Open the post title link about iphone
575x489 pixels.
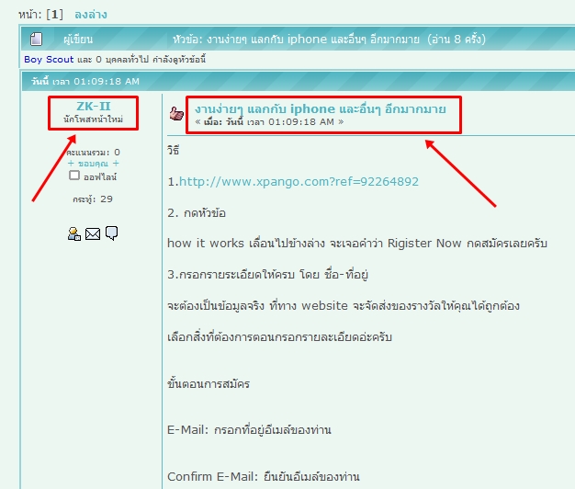tap(321, 109)
